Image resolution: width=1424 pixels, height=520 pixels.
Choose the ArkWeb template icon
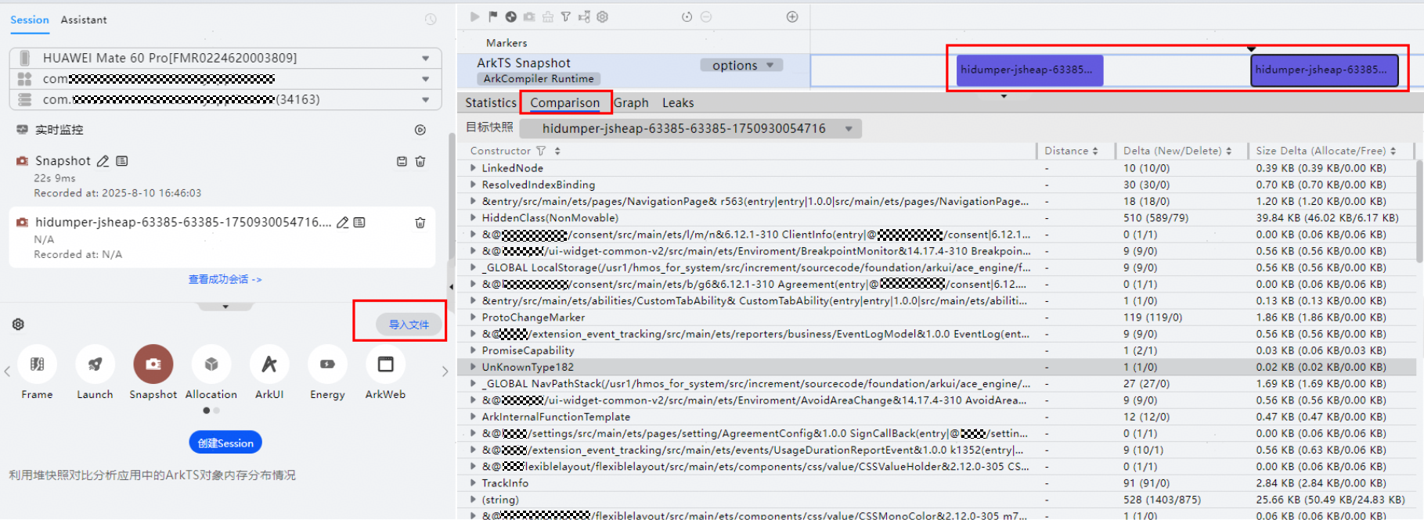385,364
